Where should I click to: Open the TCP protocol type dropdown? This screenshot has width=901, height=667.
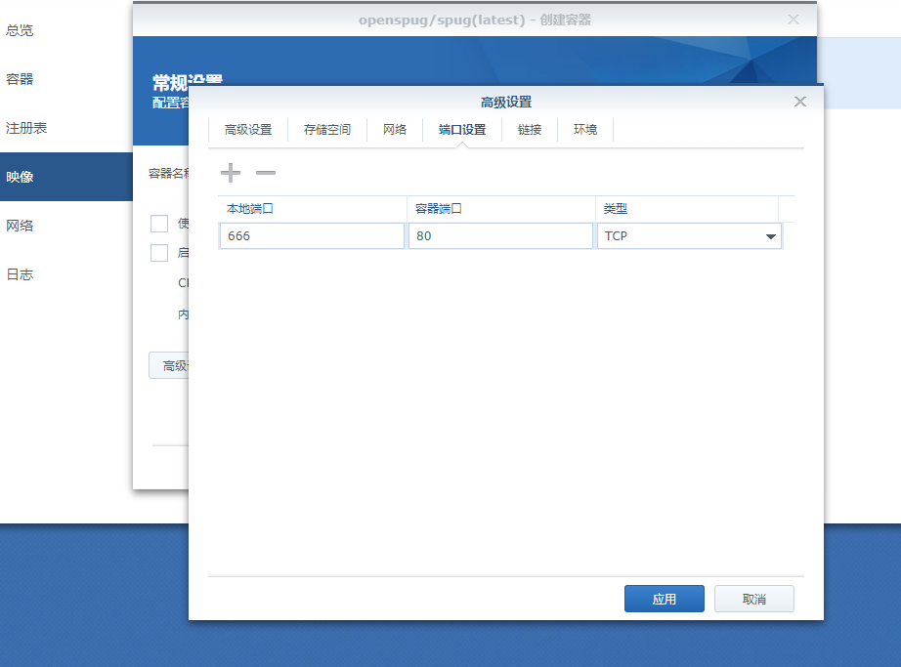click(770, 235)
